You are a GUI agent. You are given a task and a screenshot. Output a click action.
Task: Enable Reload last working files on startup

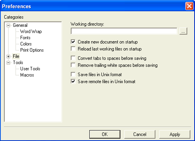pyautogui.click(x=73, y=49)
